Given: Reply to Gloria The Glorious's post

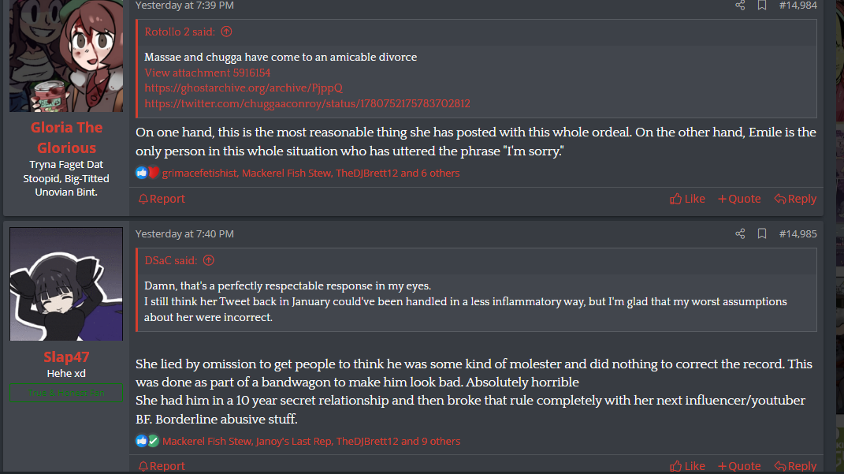Looking at the screenshot, I should pyautogui.click(x=795, y=199).
